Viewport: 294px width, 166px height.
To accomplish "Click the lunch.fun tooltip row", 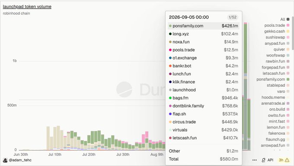I will (204, 74).
